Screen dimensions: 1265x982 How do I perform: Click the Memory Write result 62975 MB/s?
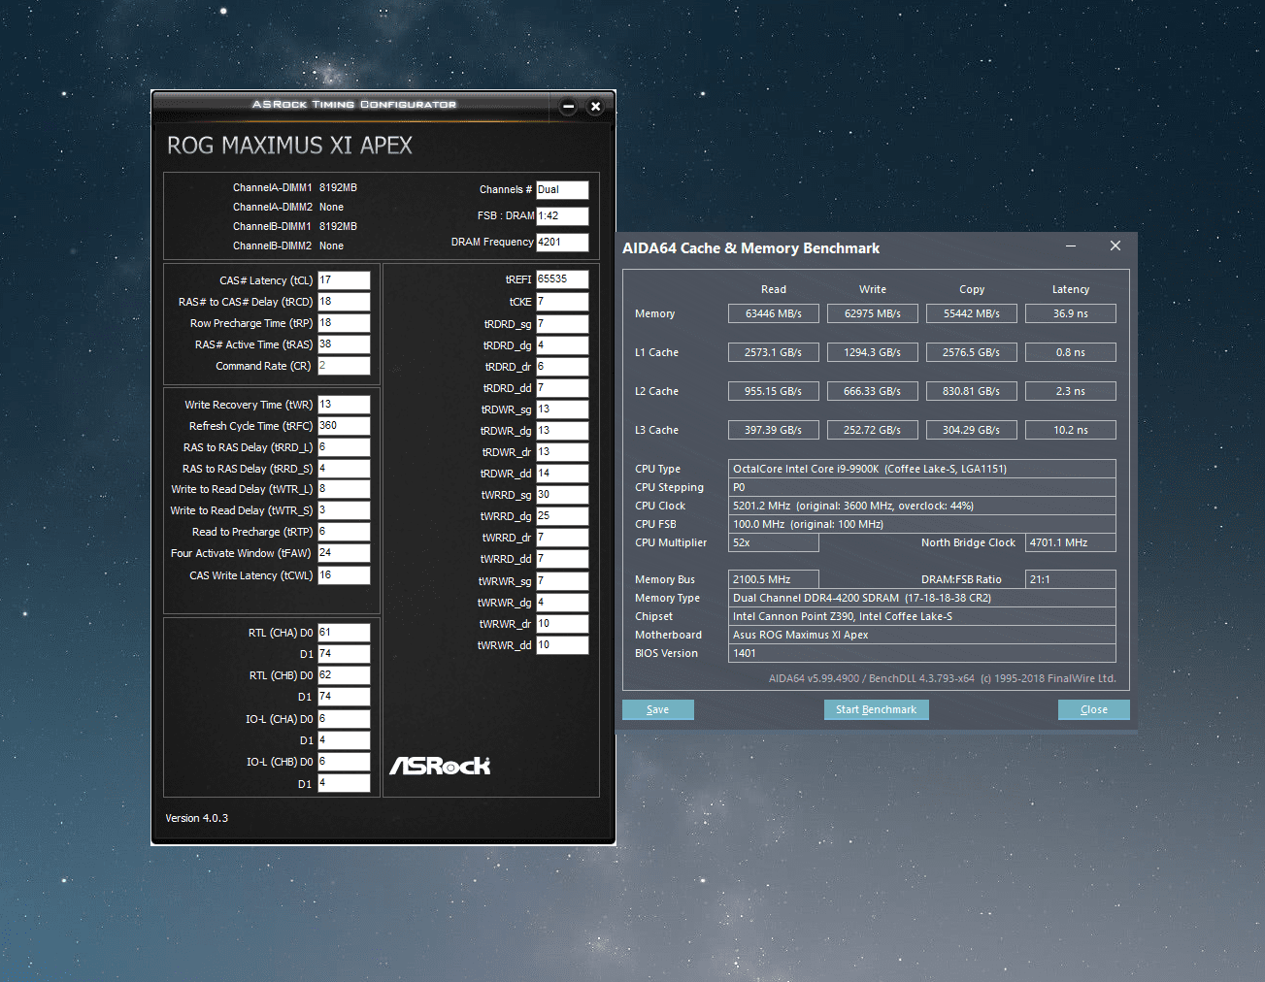[x=873, y=313]
